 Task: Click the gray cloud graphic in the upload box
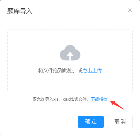70,53
